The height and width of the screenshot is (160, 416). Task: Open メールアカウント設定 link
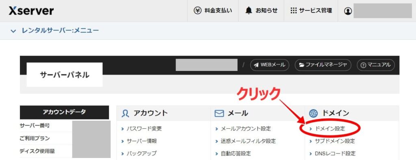[x=246, y=129]
